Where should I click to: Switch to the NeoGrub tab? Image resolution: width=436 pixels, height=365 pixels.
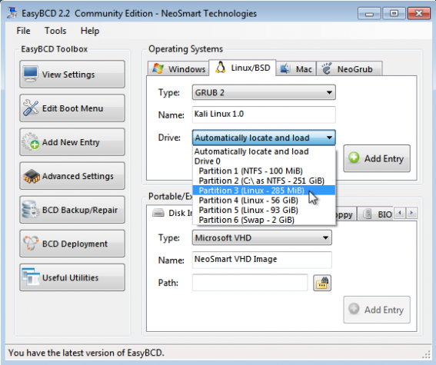pos(349,68)
